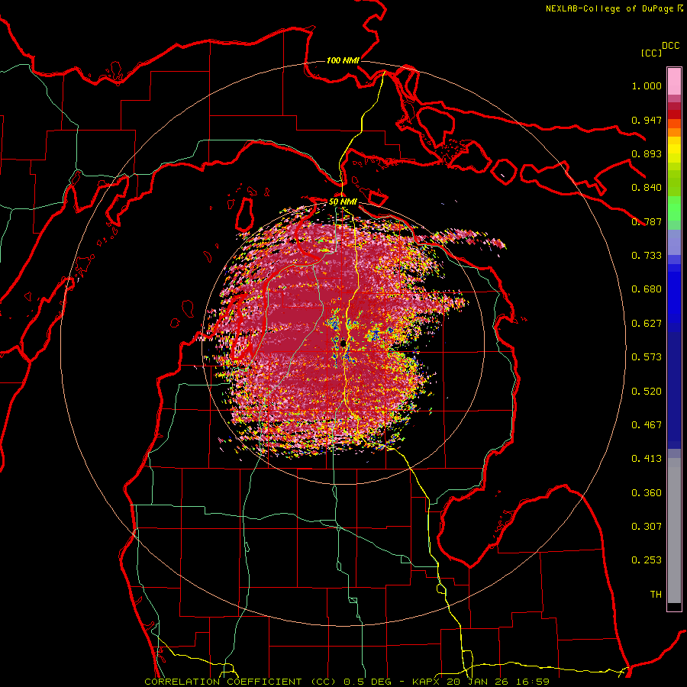Viewport: 687px width, 687px height.
Task: Click the 0.413 legend value
Action: point(647,459)
